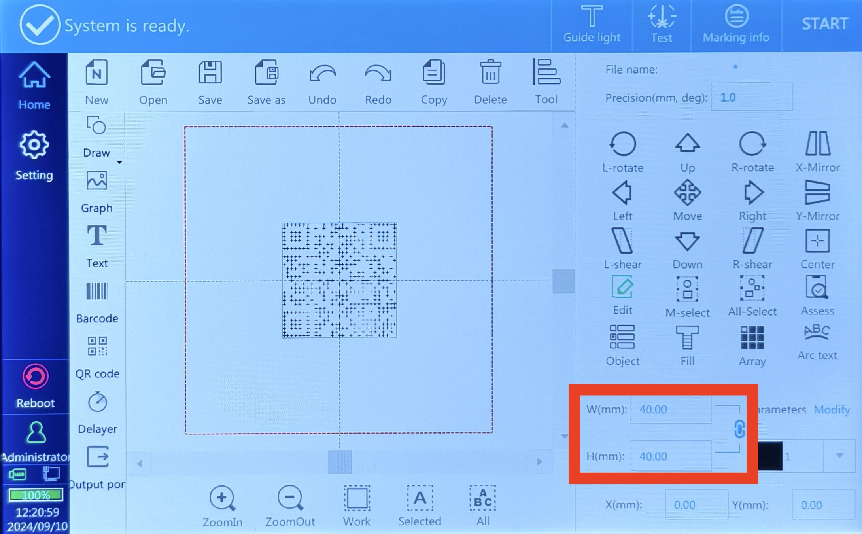Open the Tool menu

pos(546,82)
